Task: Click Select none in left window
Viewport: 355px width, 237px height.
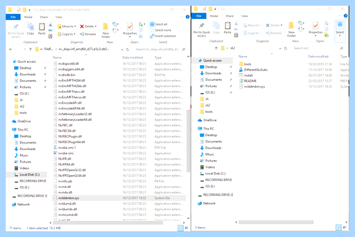Action: tap(160, 30)
